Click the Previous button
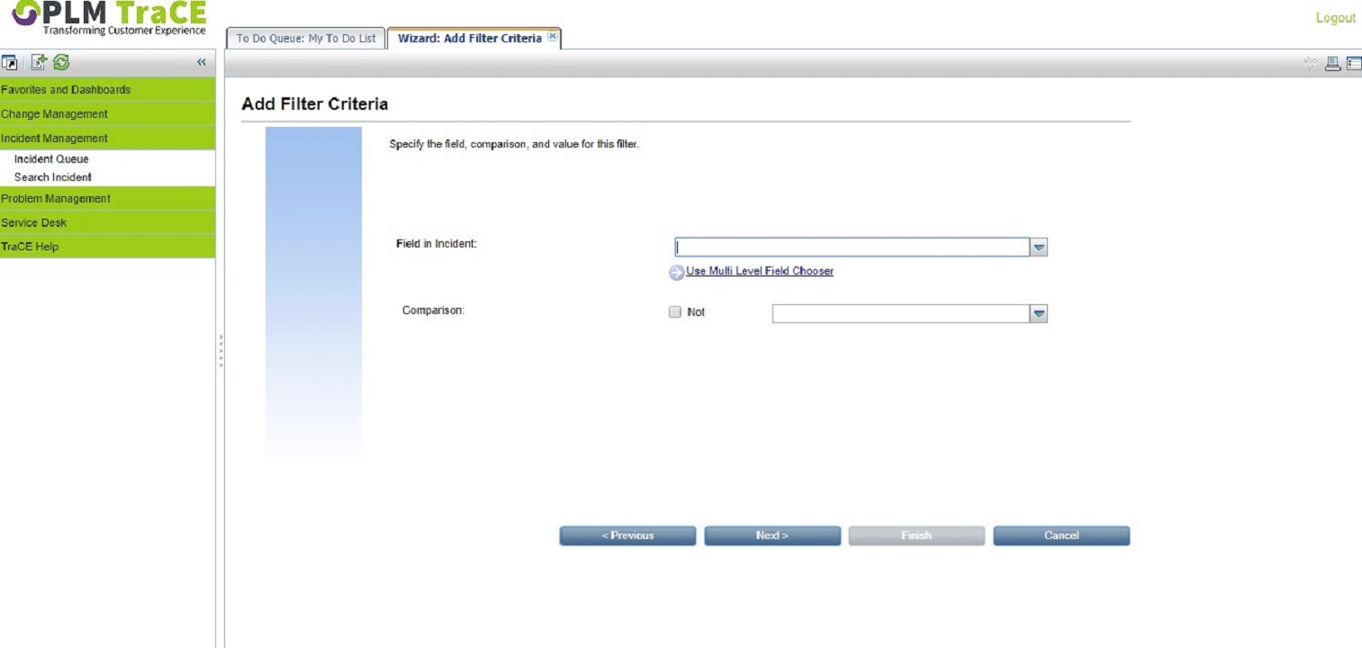The width and height of the screenshot is (1362, 648). (x=627, y=535)
